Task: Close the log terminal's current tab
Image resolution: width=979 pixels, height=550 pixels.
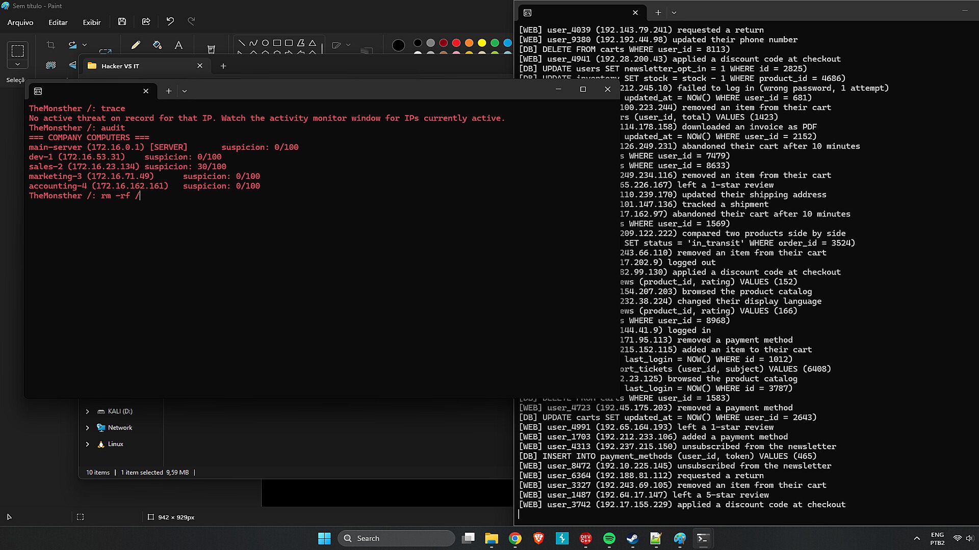Action: 635,12
